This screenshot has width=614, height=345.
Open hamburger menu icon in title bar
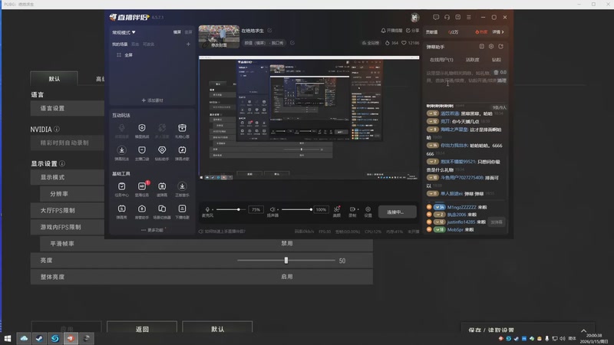(469, 17)
